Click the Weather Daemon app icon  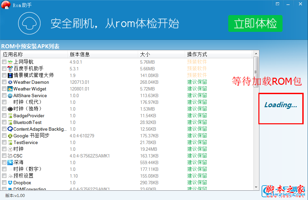(x=10, y=82)
